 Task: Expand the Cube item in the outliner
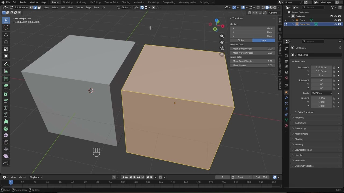(293, 20)
